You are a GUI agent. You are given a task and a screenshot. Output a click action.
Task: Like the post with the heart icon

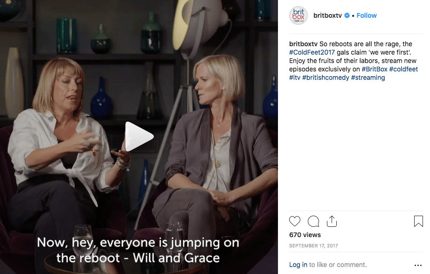(295, 221)
